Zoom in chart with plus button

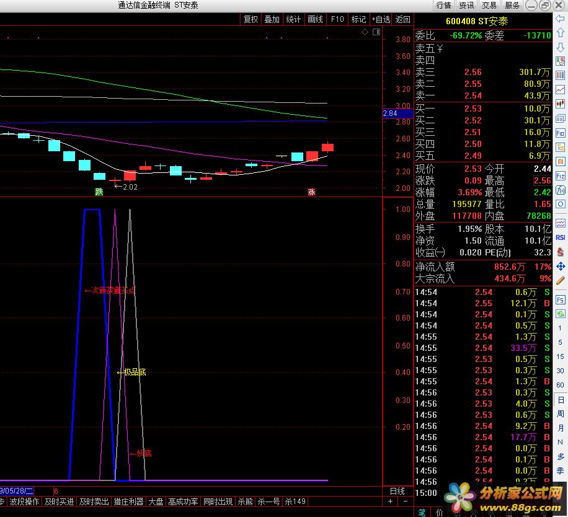point(390,502)
